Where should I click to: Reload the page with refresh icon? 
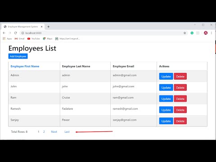click(15, 33)
